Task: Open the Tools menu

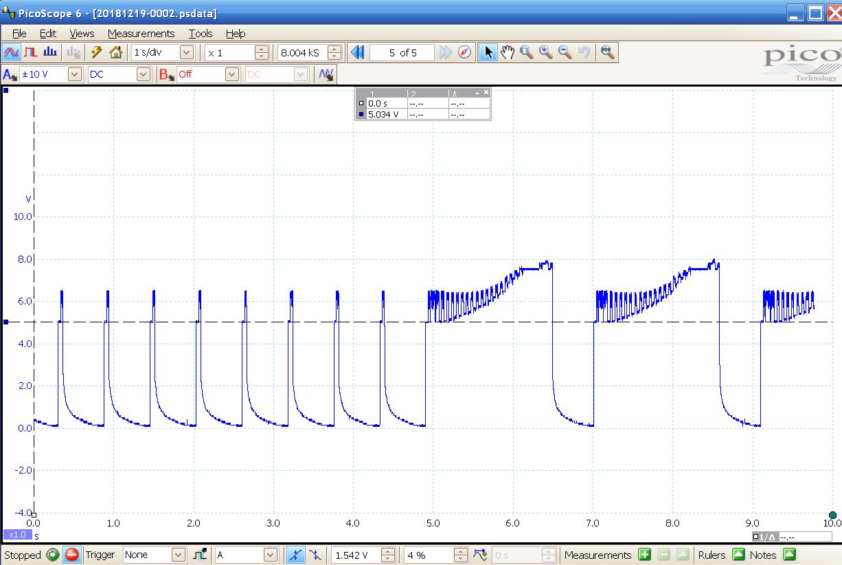Action: (201, 33)
